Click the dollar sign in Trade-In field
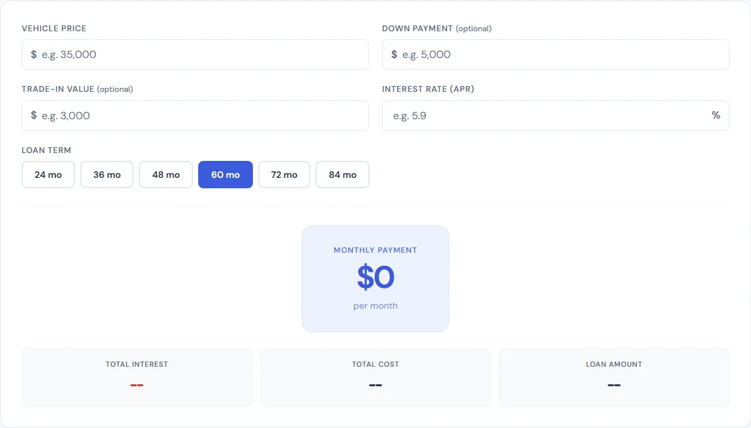This screenshot has width=751, height=428. (34, 115)
